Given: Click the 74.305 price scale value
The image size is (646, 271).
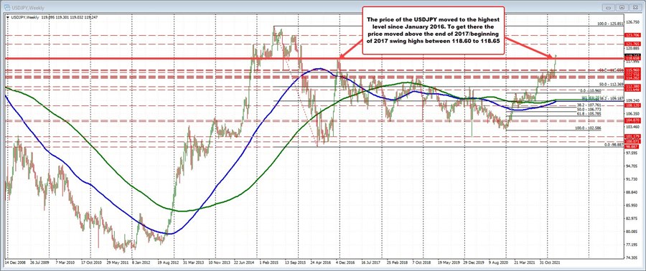Looking at the screenshot, I should click(632, 258).
